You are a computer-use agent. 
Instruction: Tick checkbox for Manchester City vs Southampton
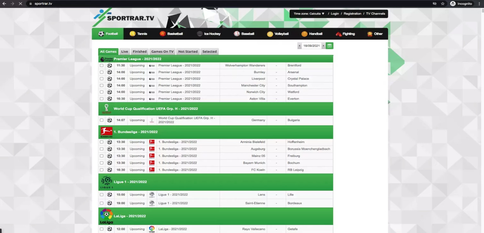pyautogui.click(x=102, y=85)
